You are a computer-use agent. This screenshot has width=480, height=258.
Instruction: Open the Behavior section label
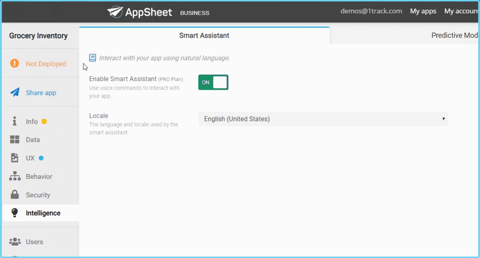pos(39,176)
